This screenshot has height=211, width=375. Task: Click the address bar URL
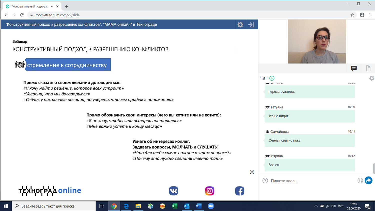pyautogui.click(x=57, y=15)
